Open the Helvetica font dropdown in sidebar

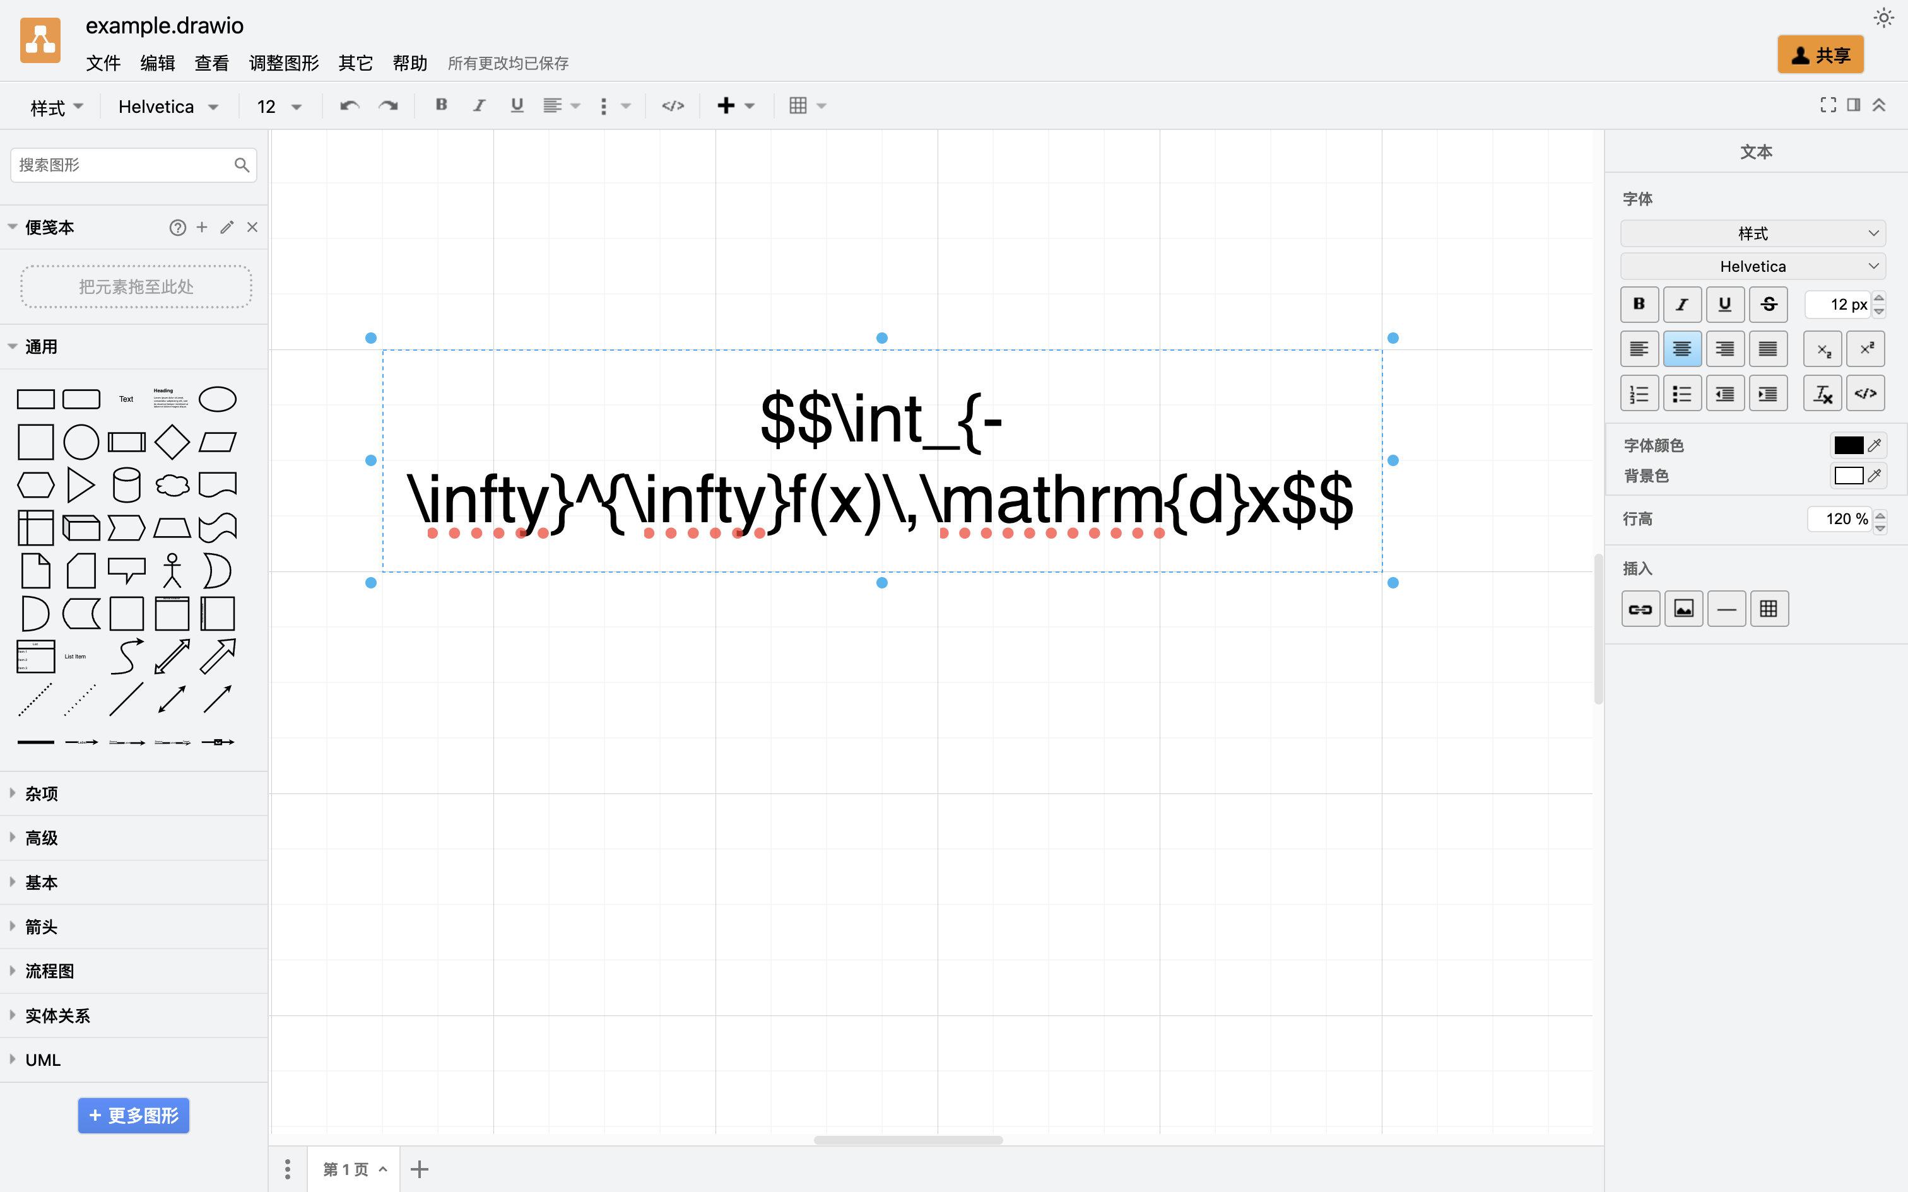tap(1753, 266)
